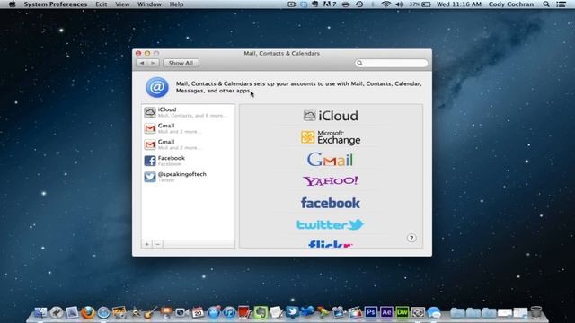Image resolution: width=575 pixels, height=323 pixels.
Task: Click the minus button to remove account
Action: tap(158, 244)
